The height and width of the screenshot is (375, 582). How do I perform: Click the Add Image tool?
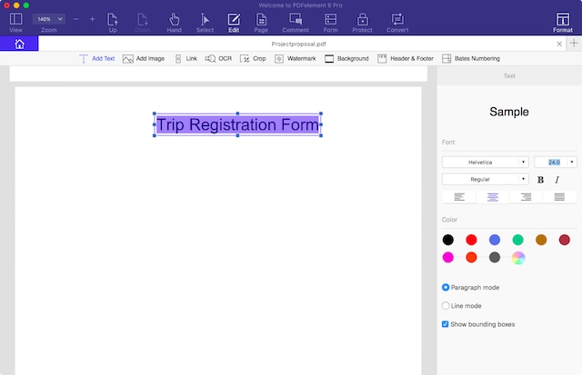click(x=144, y=58)
